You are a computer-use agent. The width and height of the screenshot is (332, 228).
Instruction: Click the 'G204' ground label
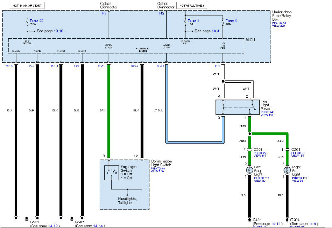295,220
